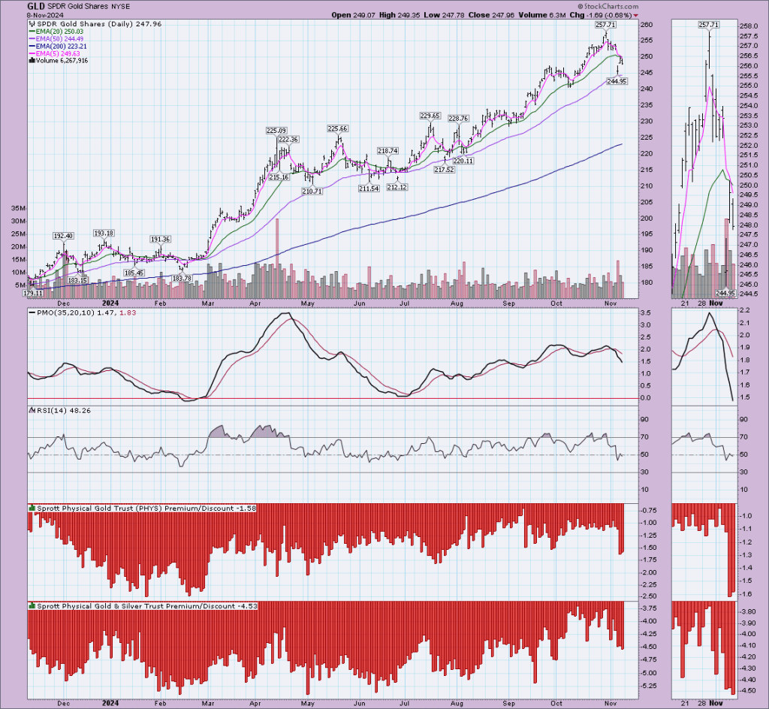Click the 244.95 low price label on main chart
This screenshot has height=709, width=769.
[617, 81]
